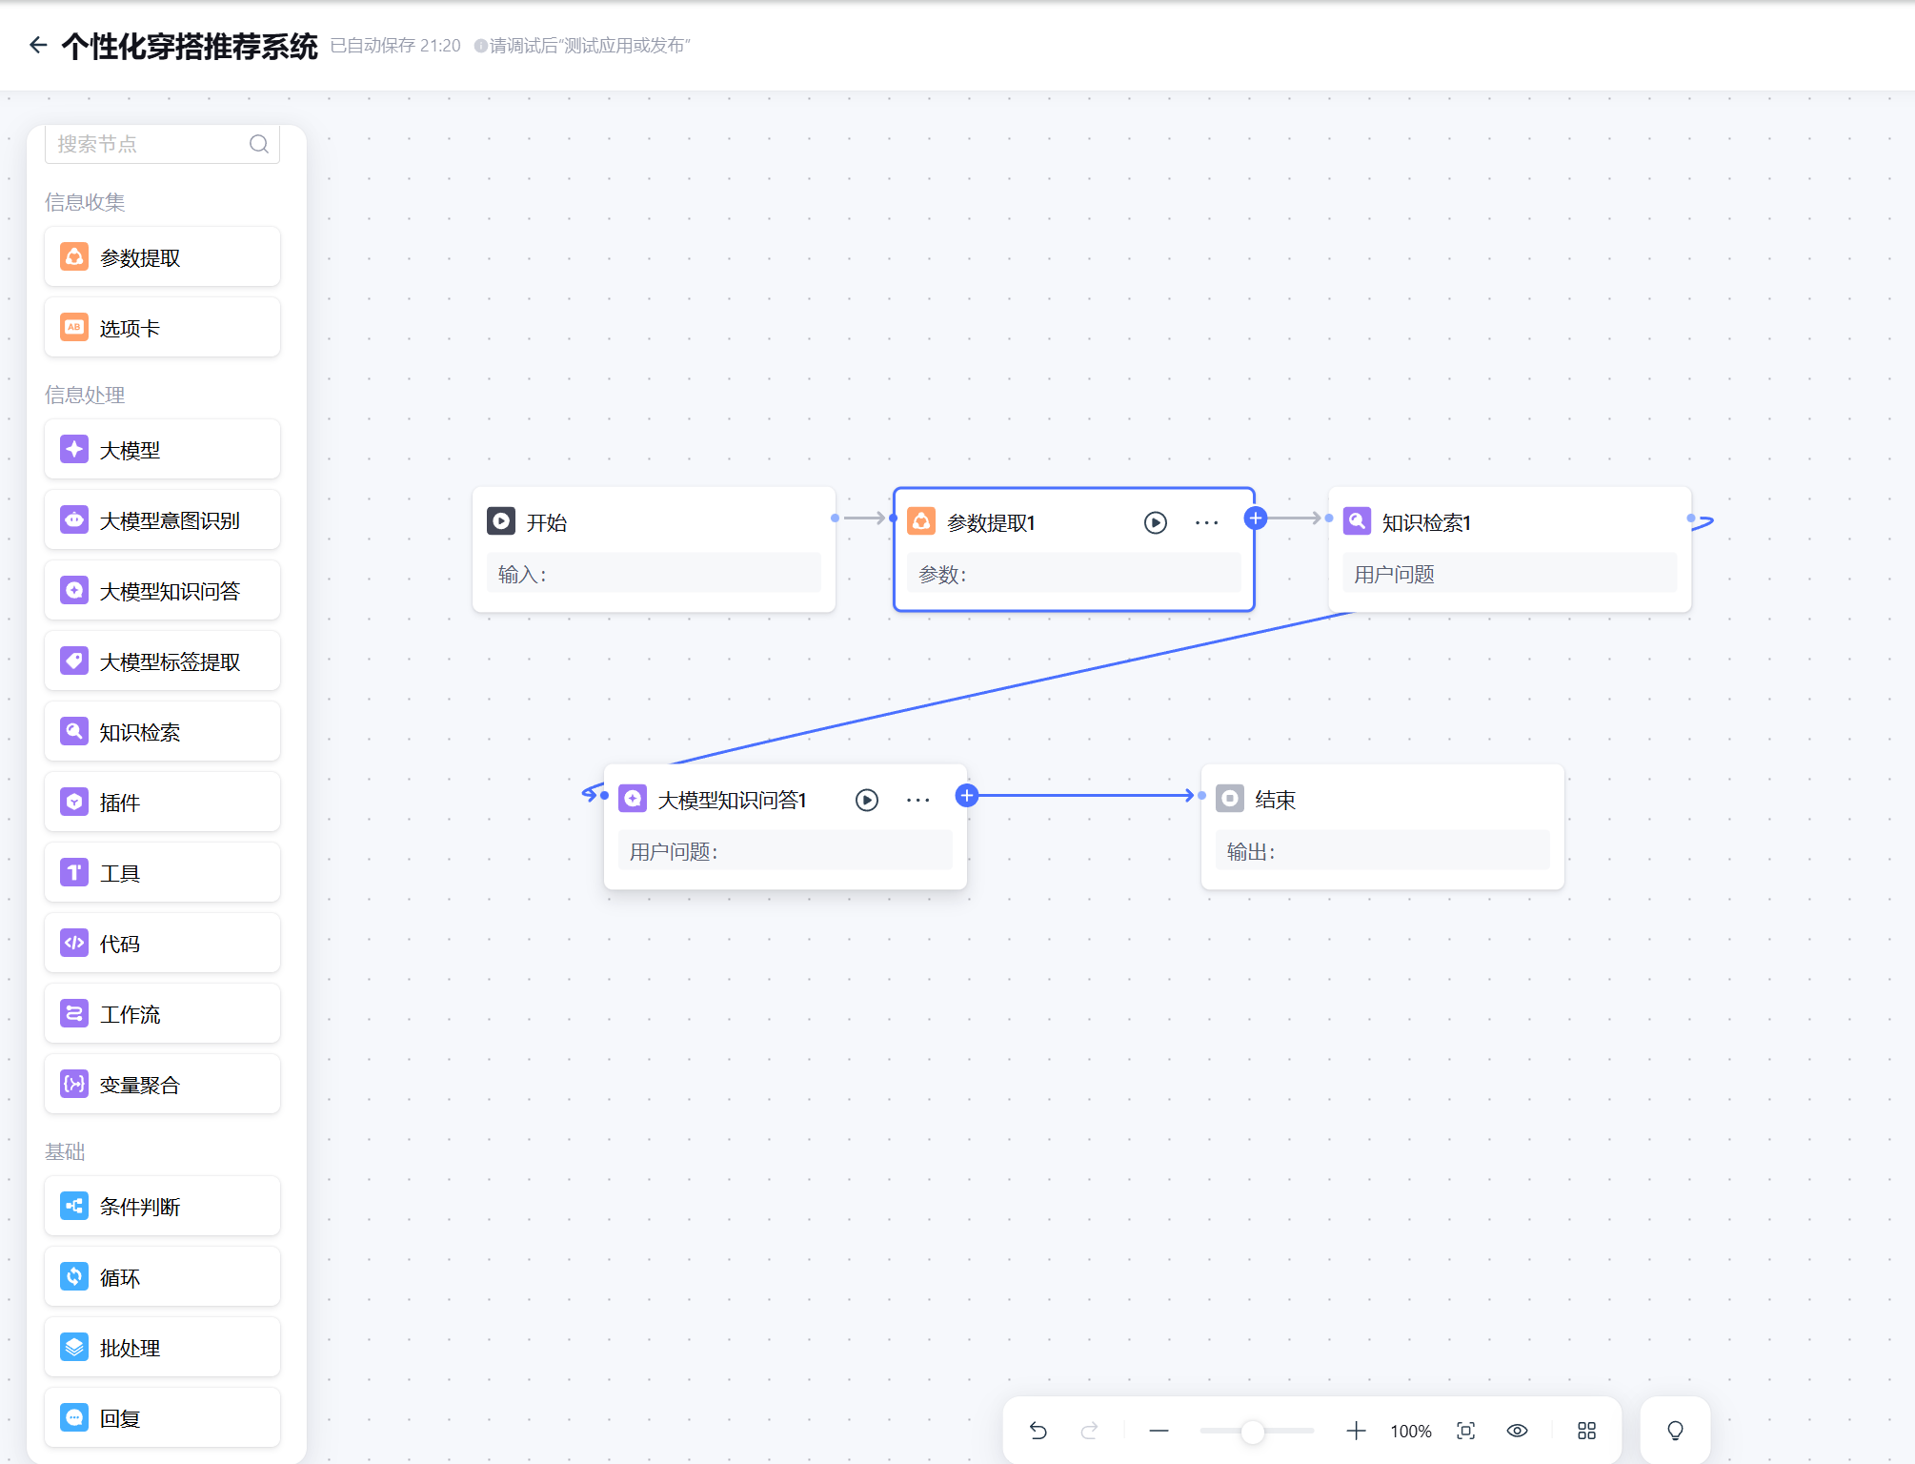Click the undo icon in bottom toolbar
The image size is (1915, 1464).
tap(1038, 1431)
